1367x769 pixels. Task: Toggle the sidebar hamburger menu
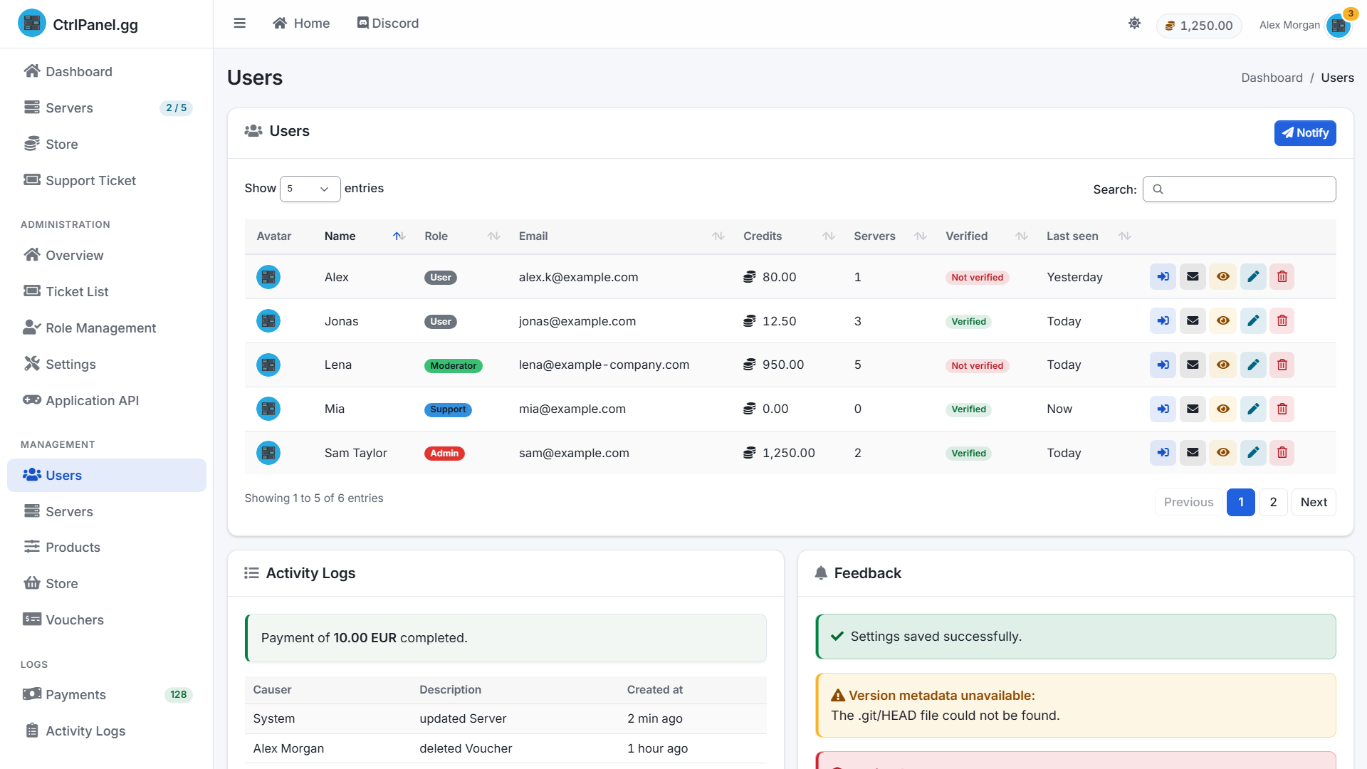coord(240,23)
